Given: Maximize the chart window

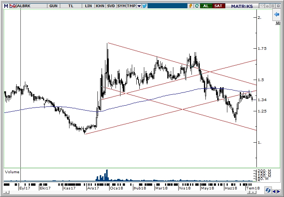Looking at the screenshot, I should [273, 6].
